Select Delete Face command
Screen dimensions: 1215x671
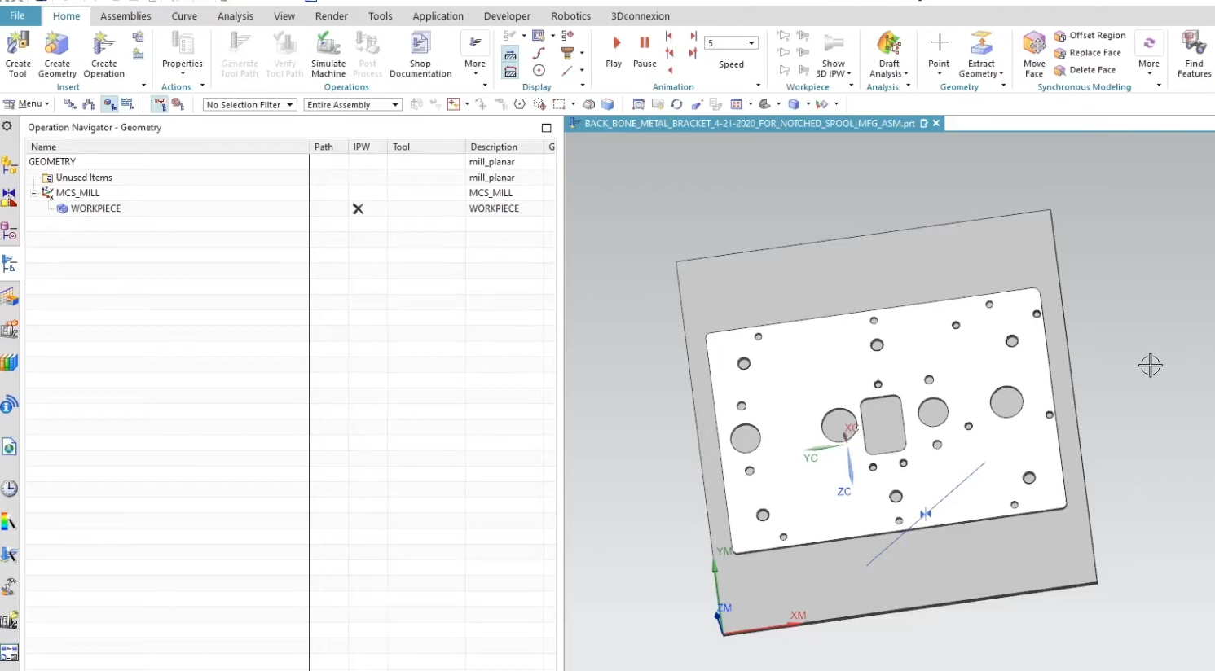pos(1085,70)
